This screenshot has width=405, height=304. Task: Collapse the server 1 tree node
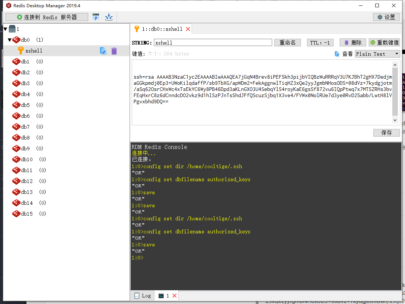(5, 29)
